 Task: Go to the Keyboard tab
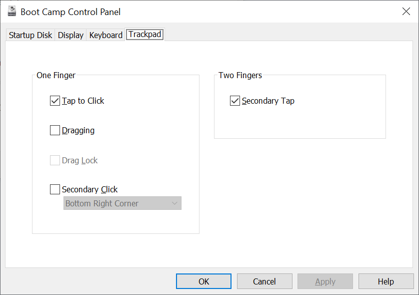tap(106, 35)
